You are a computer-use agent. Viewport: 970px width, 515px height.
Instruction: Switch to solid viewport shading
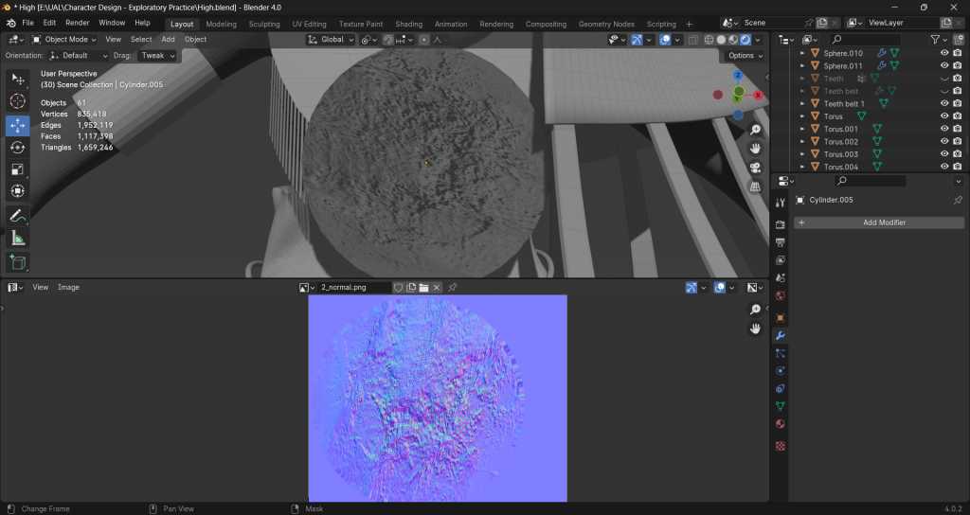click(721, 40)
